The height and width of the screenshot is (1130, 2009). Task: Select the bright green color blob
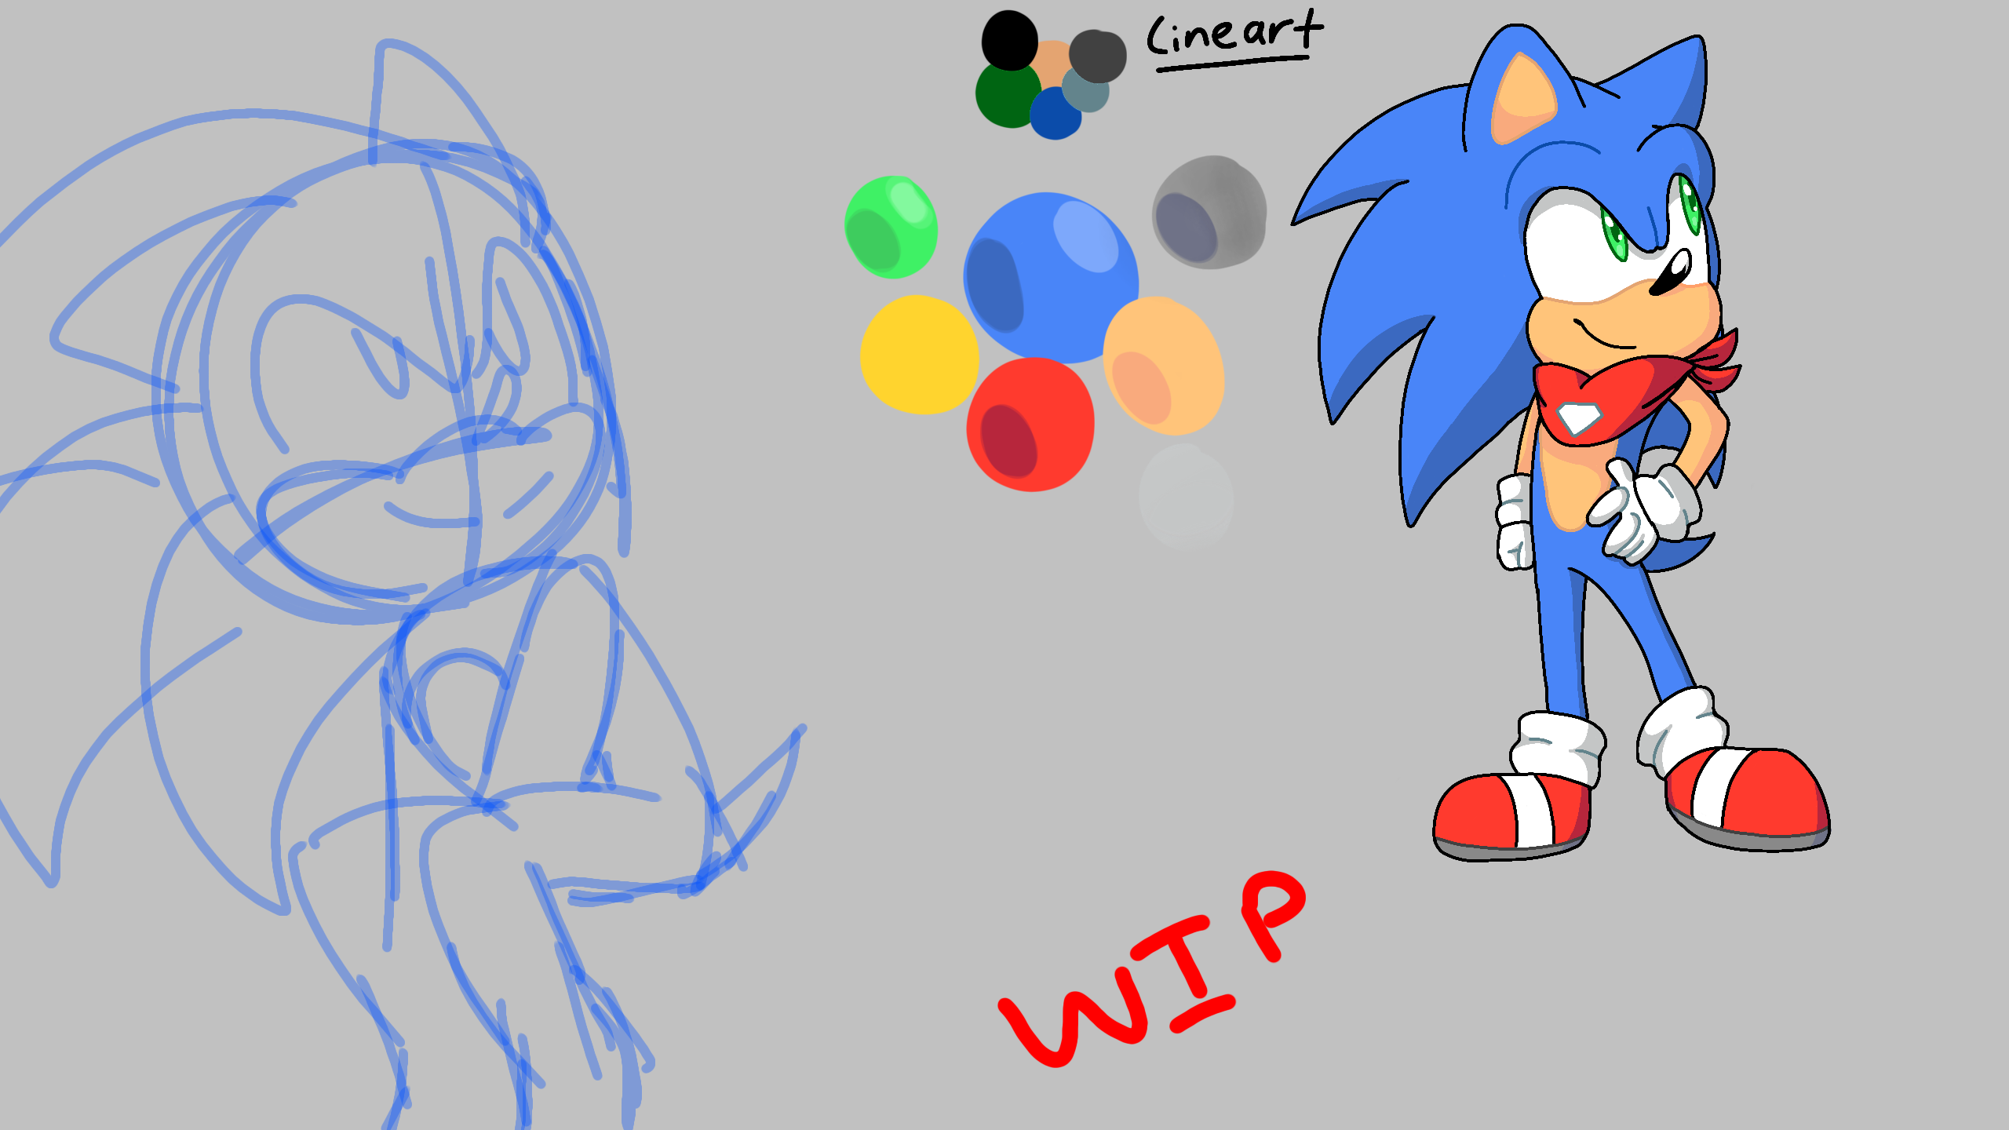[x=891, y=228]
